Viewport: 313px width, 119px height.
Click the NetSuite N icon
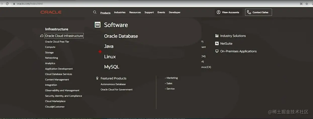click(217, 43)
